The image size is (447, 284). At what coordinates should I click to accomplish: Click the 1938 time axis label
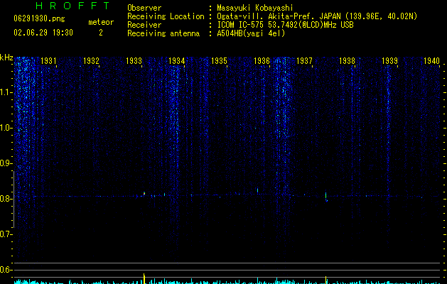coord(347,61)
